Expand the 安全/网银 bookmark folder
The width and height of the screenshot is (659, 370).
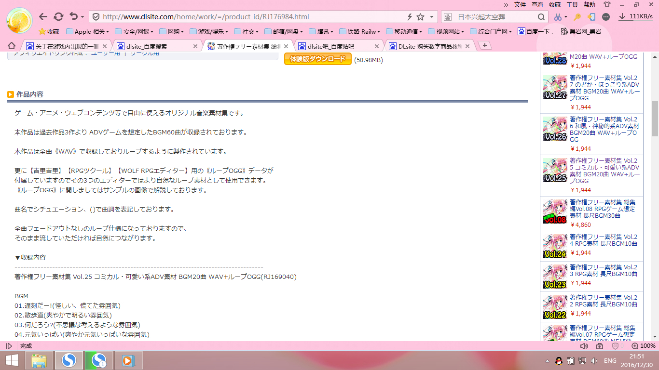point(133,31)
